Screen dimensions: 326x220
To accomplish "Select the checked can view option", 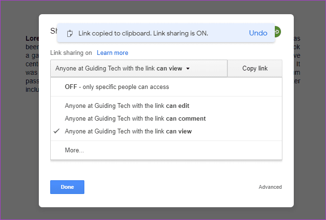I will coord(166,131).
